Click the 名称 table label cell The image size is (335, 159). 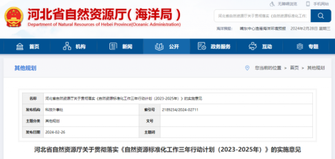[x=33, y=98]
